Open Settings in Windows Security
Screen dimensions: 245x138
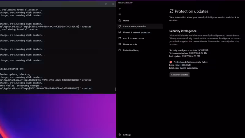click(x=140, y=135)
